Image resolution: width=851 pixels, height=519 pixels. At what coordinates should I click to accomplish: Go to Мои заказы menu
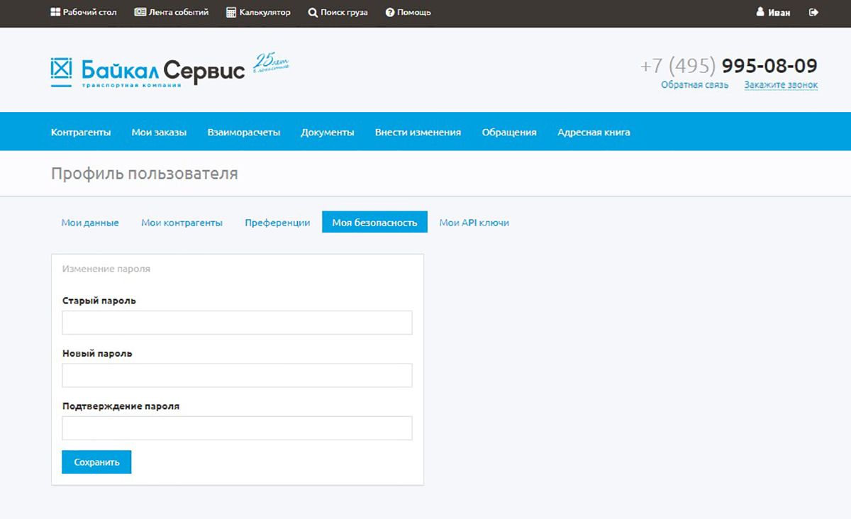point(159,132)
